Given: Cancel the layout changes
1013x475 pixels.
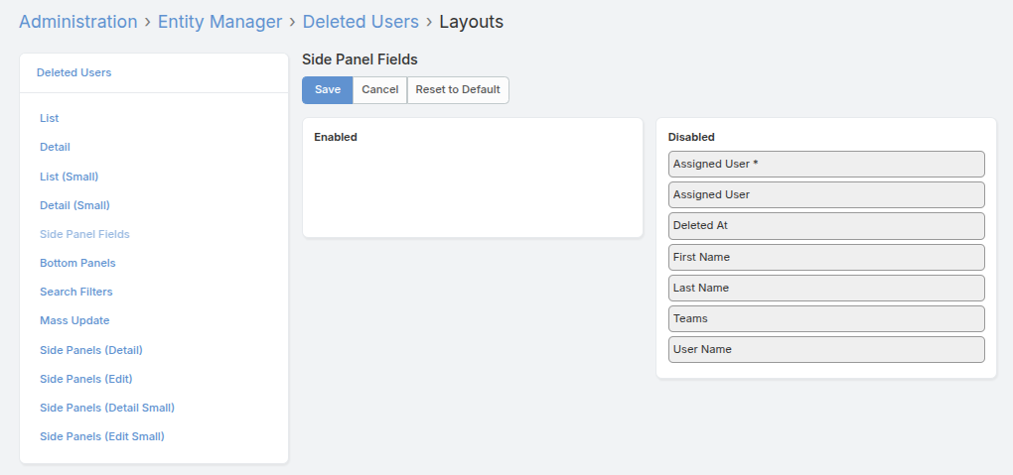Looking at the screenshot, I should [379, 90].
